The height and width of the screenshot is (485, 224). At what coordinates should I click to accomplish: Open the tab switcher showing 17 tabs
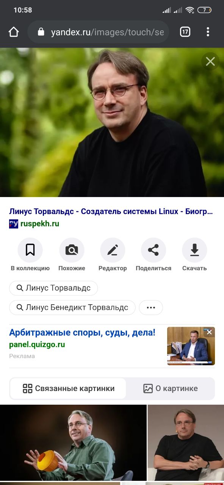[185, 32]
